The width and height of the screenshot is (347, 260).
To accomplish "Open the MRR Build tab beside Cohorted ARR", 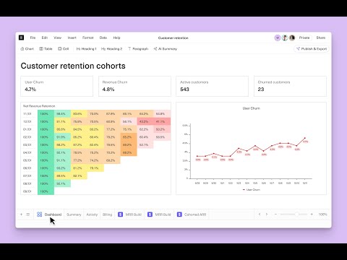I will pos(159,214).
